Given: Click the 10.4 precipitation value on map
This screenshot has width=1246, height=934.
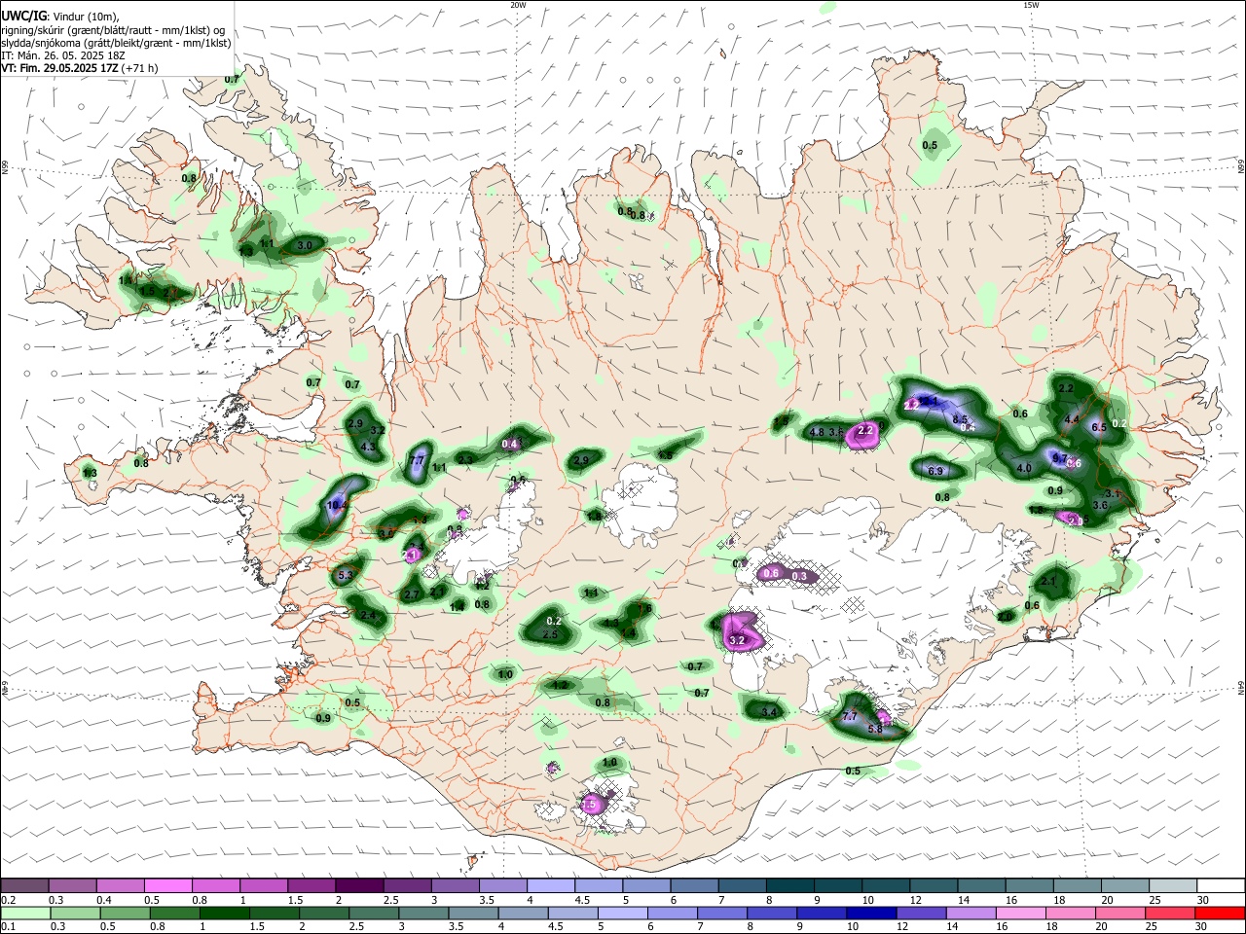Looking at the screenshot, I should [x=337, y=506].
